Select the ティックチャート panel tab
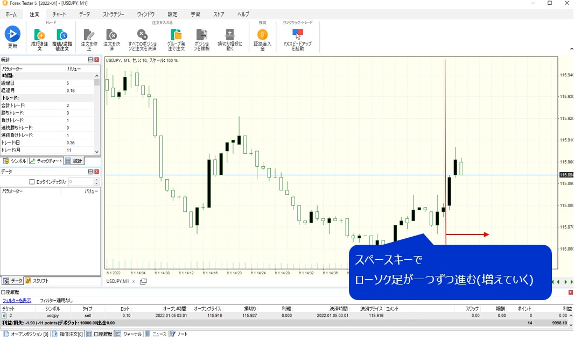The height and width of the screenshot is (341, 574). [46, 161]
